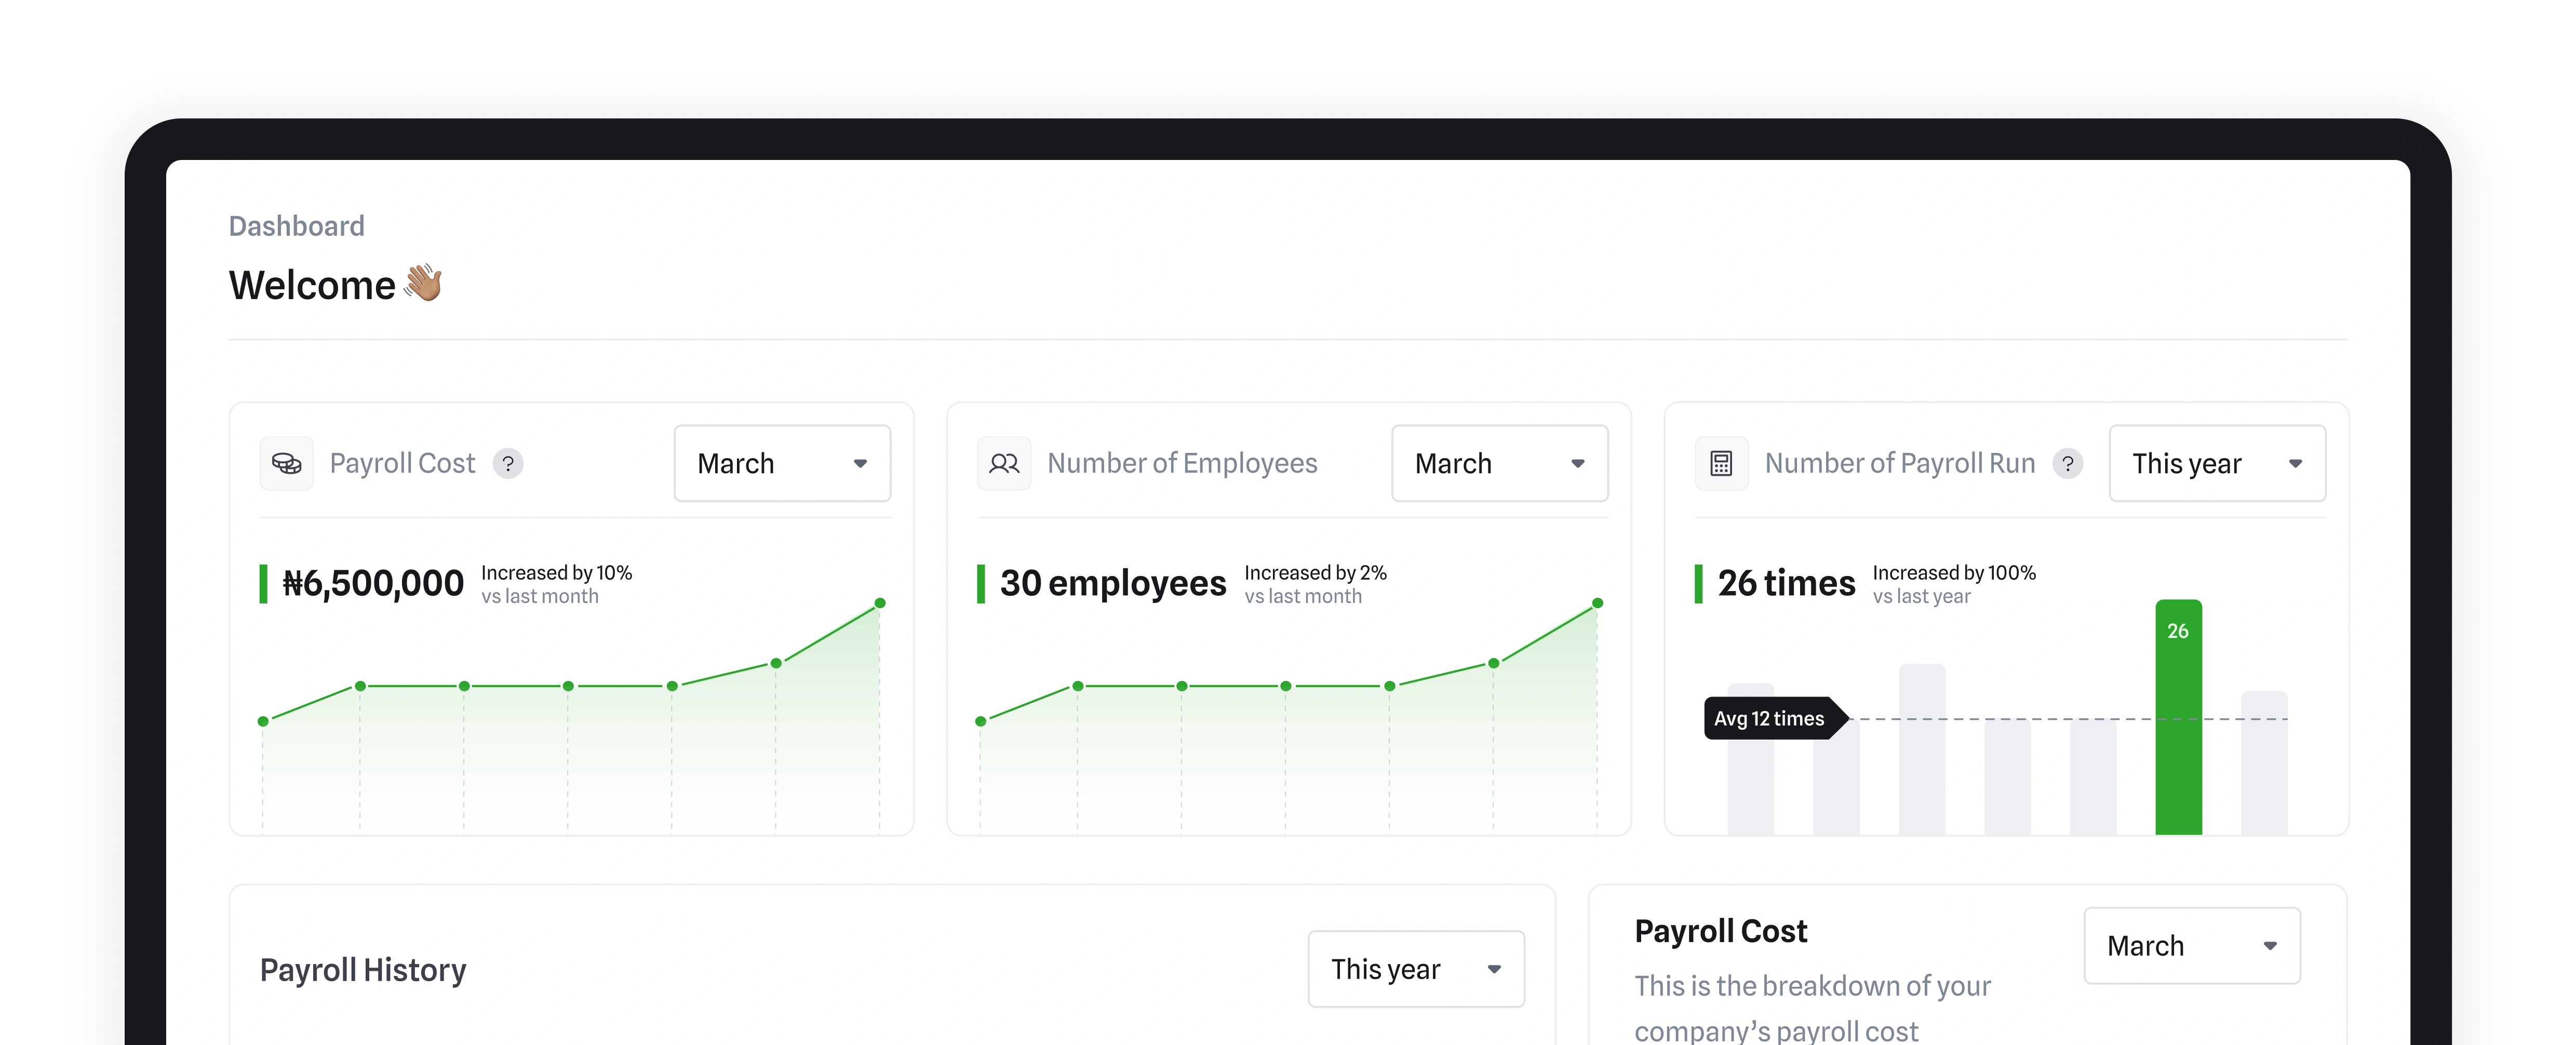Click the Avg 12 times marker badge
Image resolution: width=2576 pixels, height=1045 pixels.
[x=1771, y=718]
